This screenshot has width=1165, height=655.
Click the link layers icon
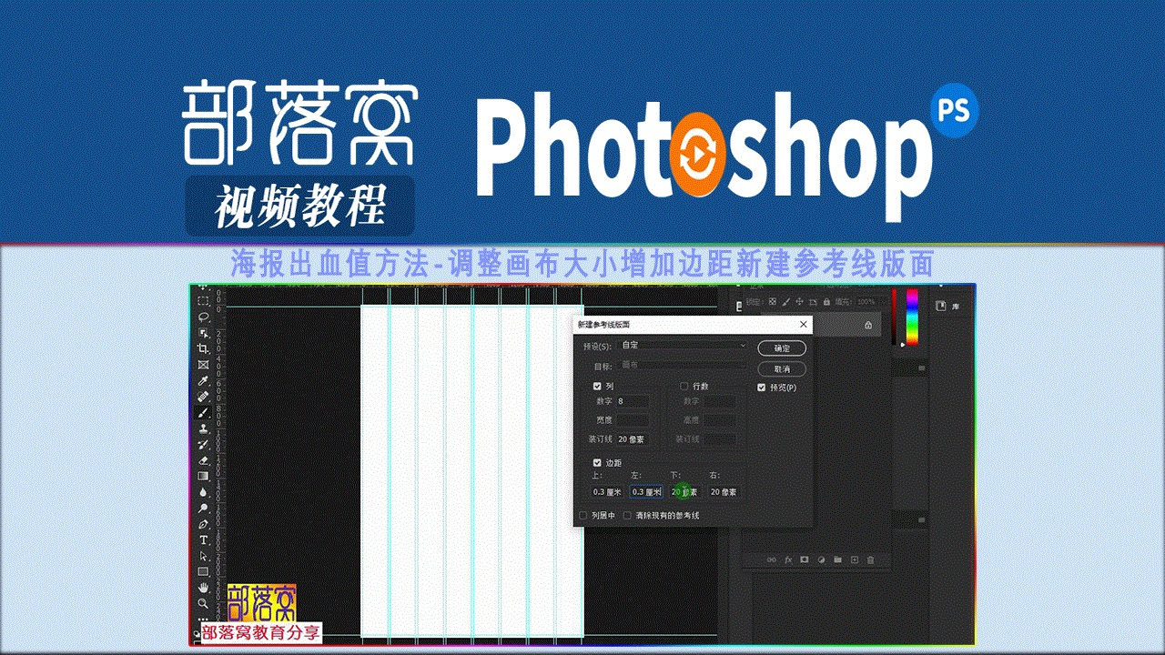tap(772, 559)
